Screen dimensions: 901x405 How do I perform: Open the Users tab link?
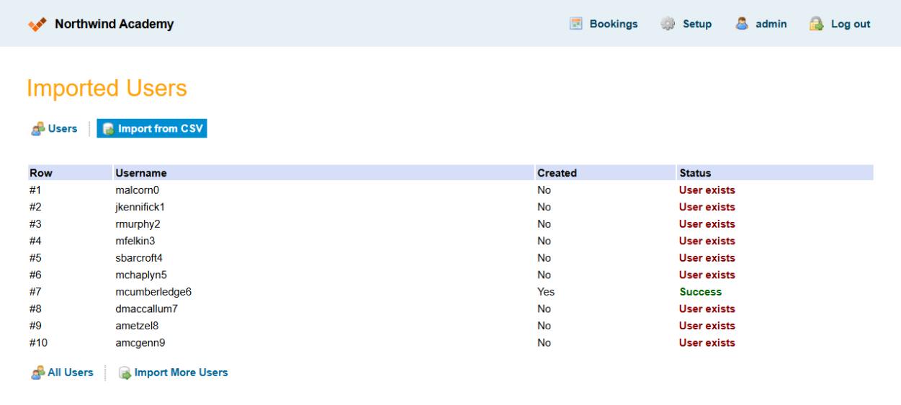click(x=62, y=129)
